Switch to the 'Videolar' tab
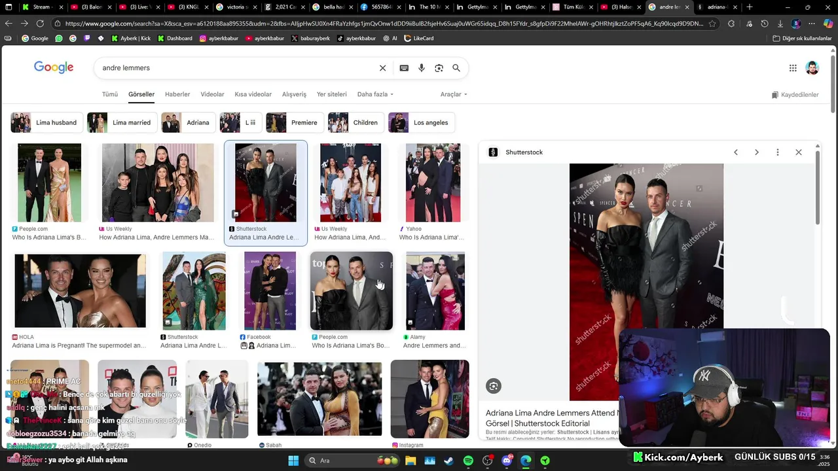 (x=212, y=94)
